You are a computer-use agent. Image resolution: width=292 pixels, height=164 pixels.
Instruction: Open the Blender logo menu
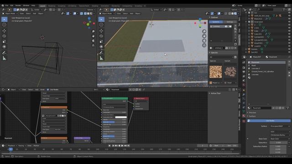coord(3,5)
